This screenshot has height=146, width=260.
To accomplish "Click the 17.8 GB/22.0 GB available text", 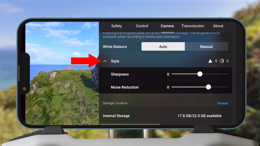I will (199, 116).
